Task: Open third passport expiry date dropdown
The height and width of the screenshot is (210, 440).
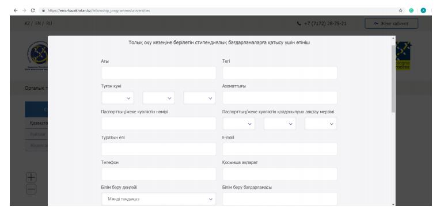Action: coord(320,123)
